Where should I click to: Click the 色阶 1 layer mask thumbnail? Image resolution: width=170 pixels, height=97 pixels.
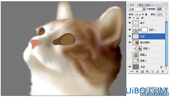(145, 30)
